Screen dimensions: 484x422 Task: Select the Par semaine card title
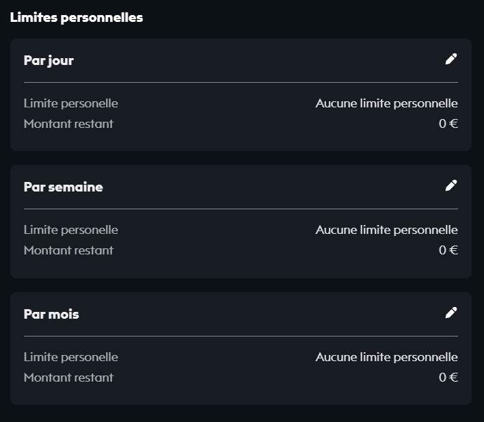(64, 187)
